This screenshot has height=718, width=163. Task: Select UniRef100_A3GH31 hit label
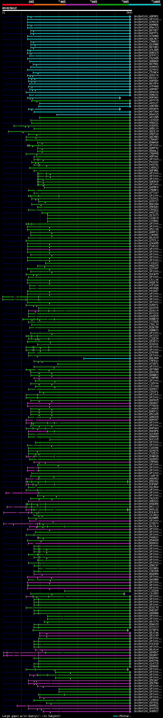point(146,126)
